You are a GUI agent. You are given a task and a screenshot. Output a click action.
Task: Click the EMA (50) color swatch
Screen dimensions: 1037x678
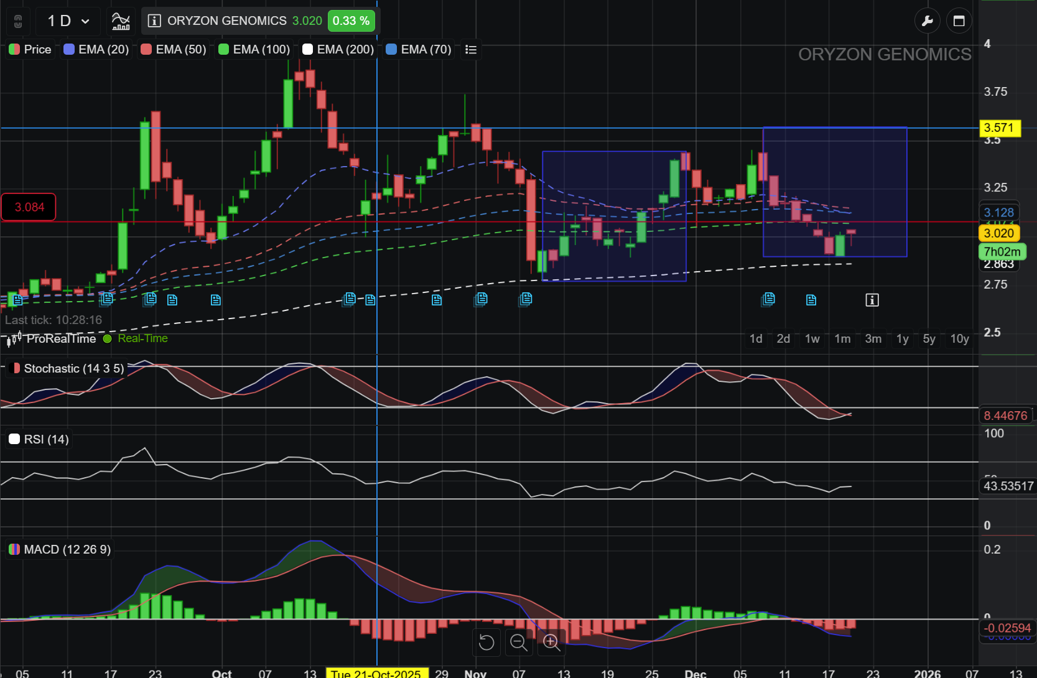pos(146,50)
